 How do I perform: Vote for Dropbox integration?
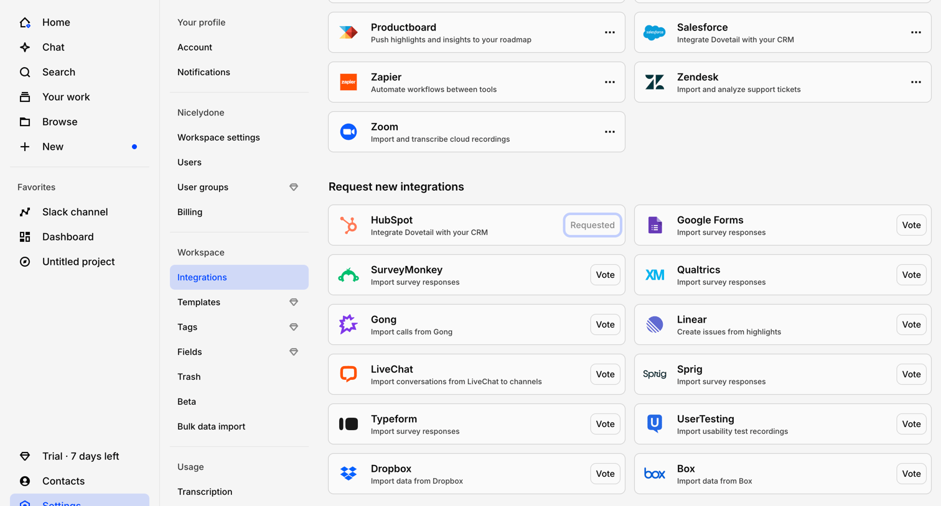coord(605,474)
